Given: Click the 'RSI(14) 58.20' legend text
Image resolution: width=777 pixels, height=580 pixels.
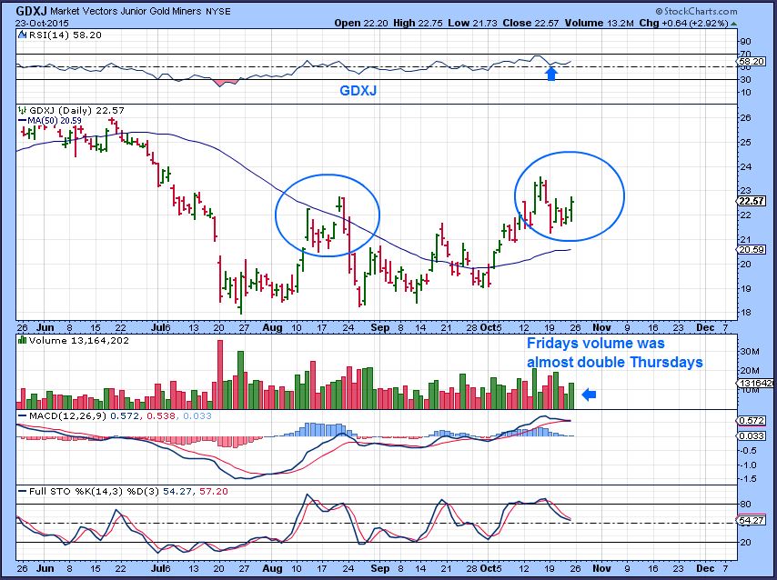Looking at the screenshot, I should (x=64, y=35).
